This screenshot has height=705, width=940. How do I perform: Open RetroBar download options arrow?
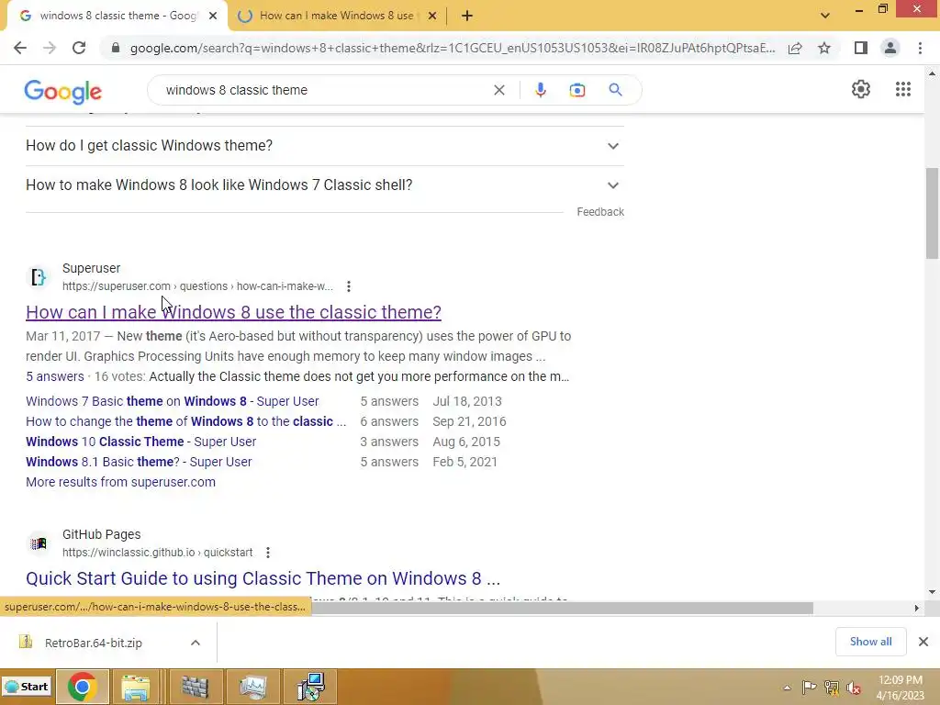(196, 643)
